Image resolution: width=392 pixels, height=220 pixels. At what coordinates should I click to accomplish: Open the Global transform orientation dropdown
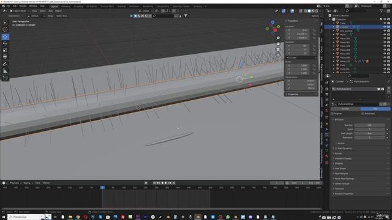[x=146, y=11]
